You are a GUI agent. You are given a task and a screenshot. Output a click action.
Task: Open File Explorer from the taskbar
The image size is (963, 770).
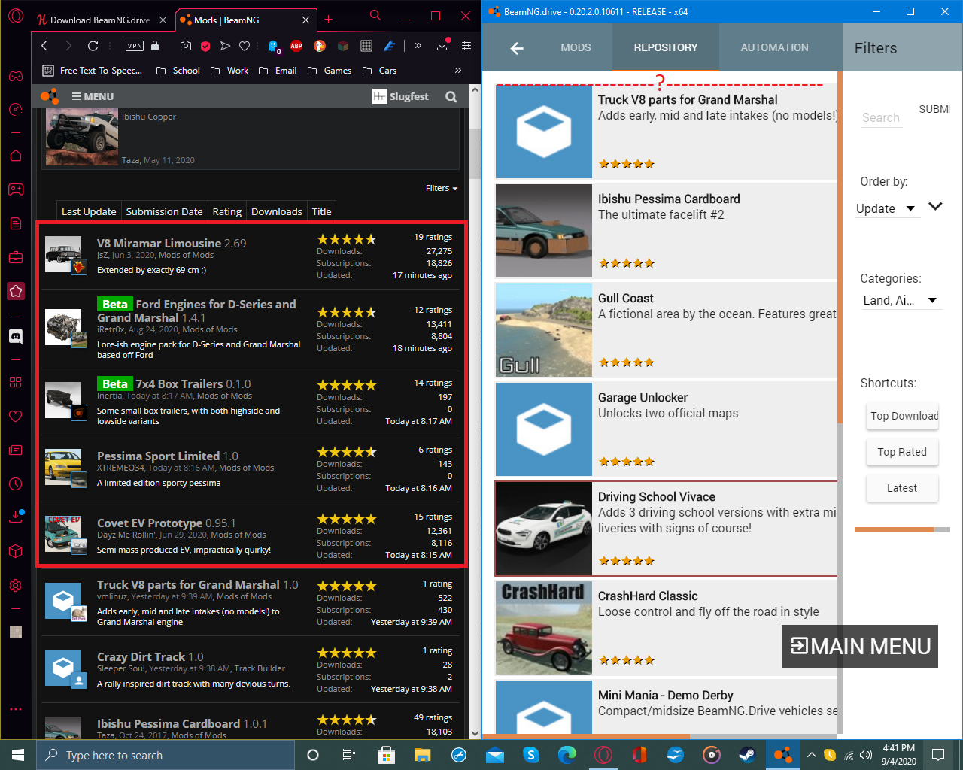click(422, 755)
